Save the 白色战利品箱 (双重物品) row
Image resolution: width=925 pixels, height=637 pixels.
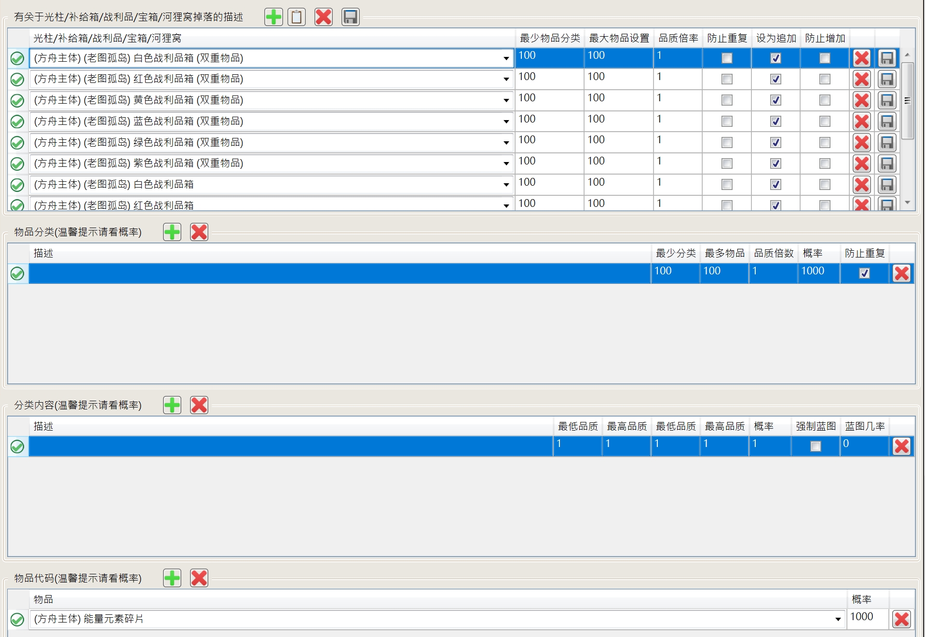[887, 58]
